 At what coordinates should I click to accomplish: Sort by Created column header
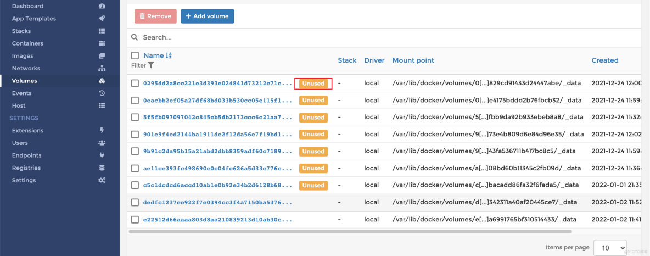pyautogui.click(x=605, y=60)
